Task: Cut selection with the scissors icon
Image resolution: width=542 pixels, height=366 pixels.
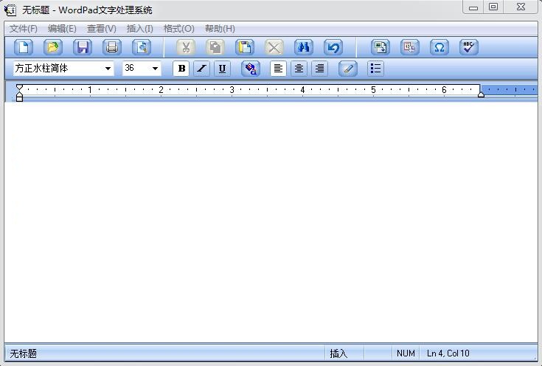Action: pyautogui.click(x=186, y=47)
